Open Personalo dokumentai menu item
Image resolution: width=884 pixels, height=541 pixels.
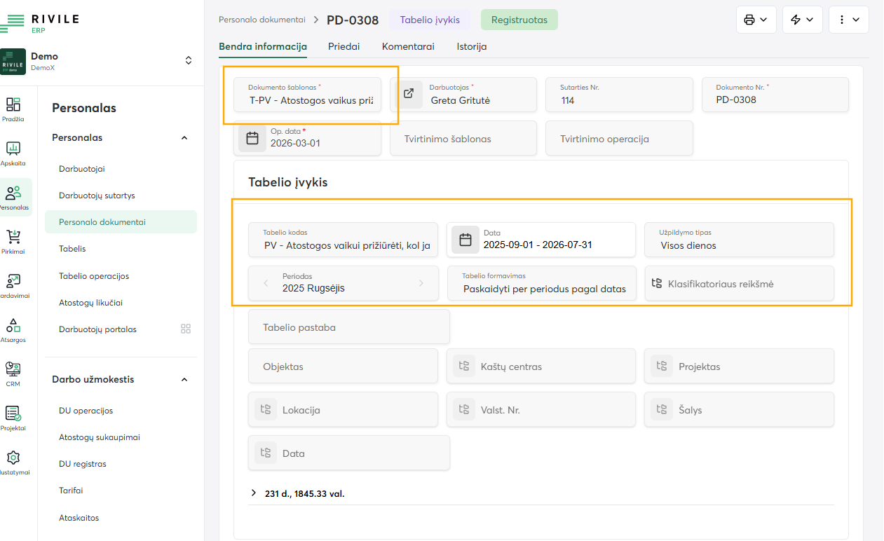coord(121,222)
